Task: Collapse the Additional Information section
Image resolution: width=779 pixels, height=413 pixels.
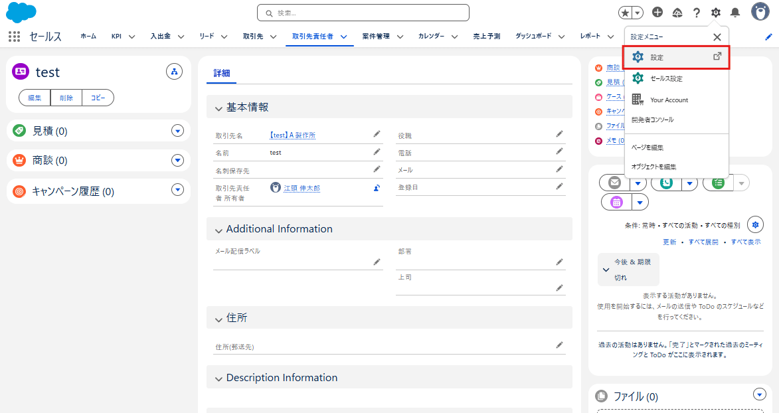Action: 218,230
